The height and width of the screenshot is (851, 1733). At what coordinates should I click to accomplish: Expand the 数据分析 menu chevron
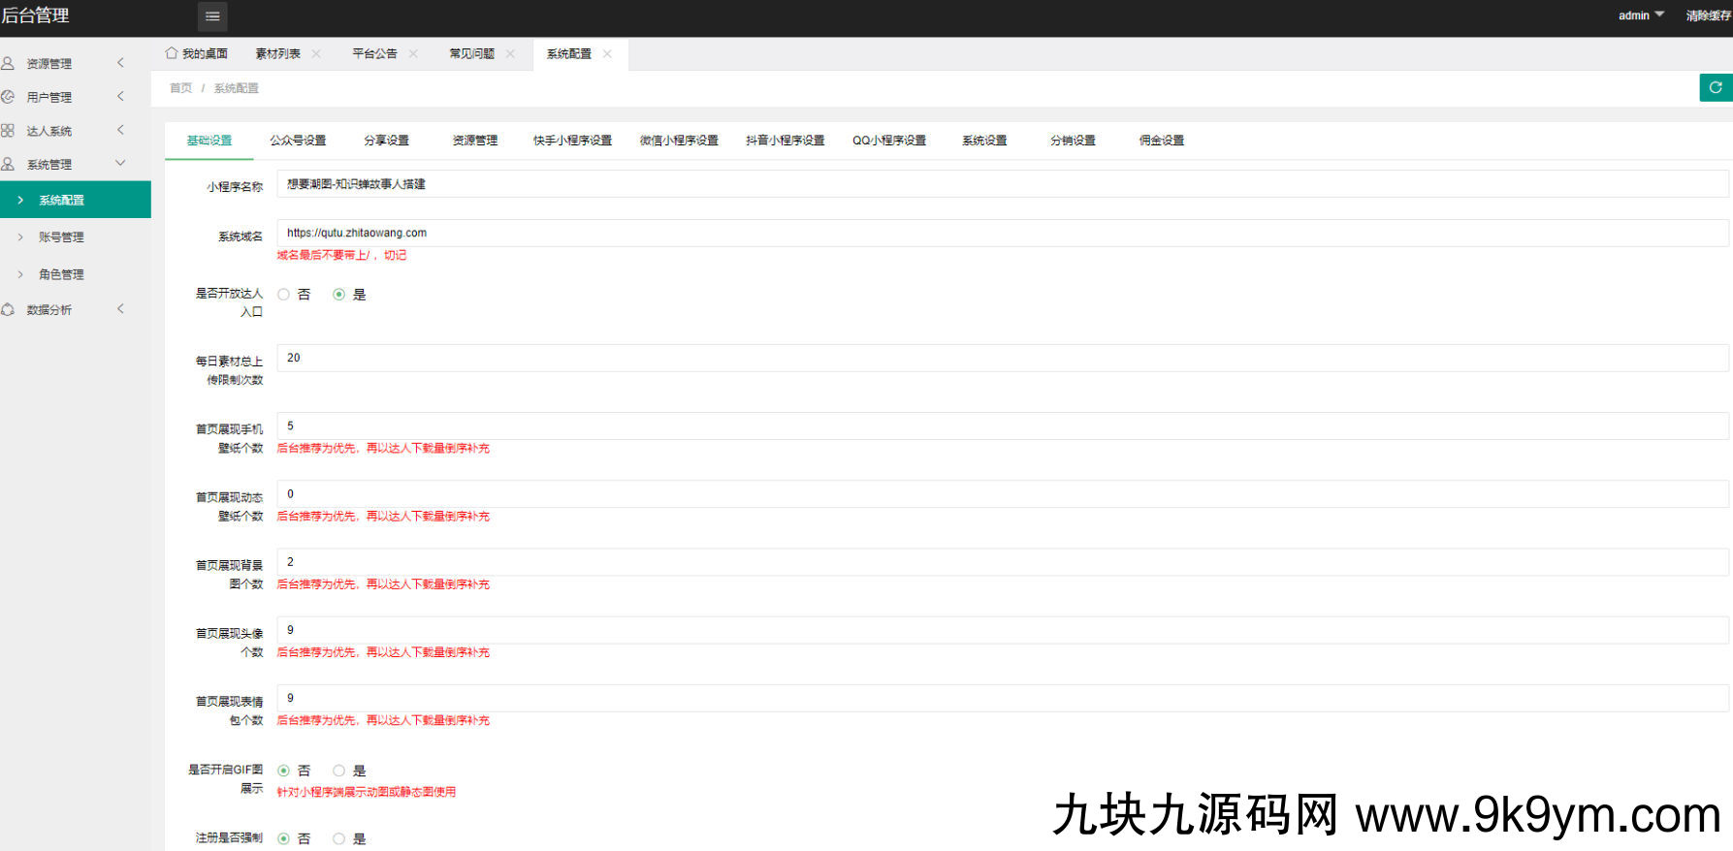[x=120, y=308]
